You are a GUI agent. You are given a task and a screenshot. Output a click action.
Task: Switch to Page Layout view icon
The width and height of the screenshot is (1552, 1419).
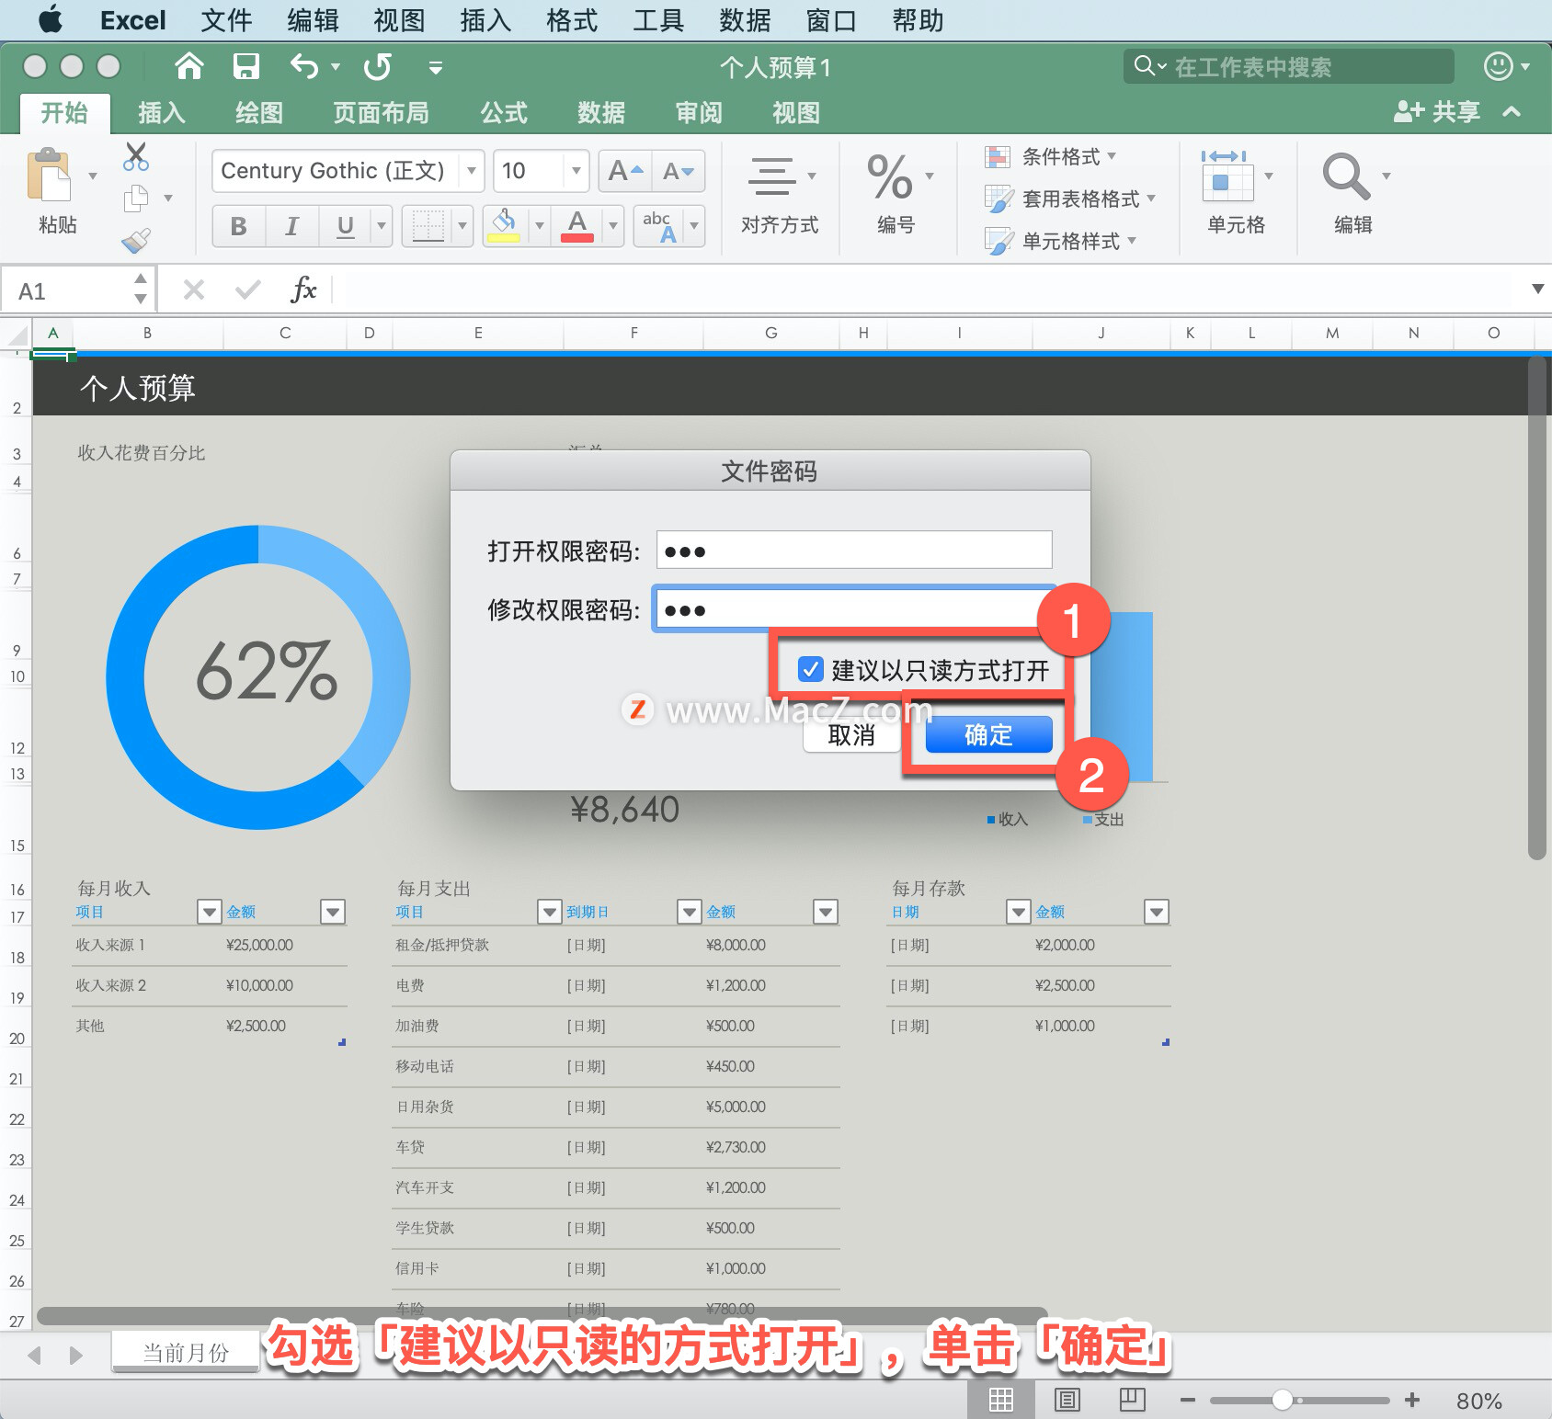pyautogui.click(x=1067, y=1400)
